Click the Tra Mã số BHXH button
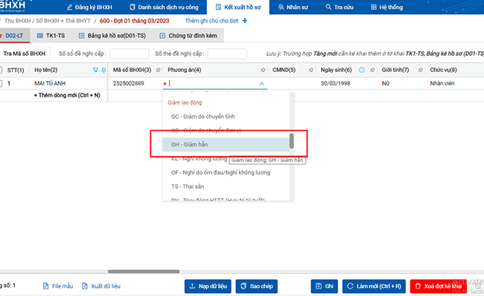Image resolution: width=484 pixels, height=296 pixels. pos(24,54)
